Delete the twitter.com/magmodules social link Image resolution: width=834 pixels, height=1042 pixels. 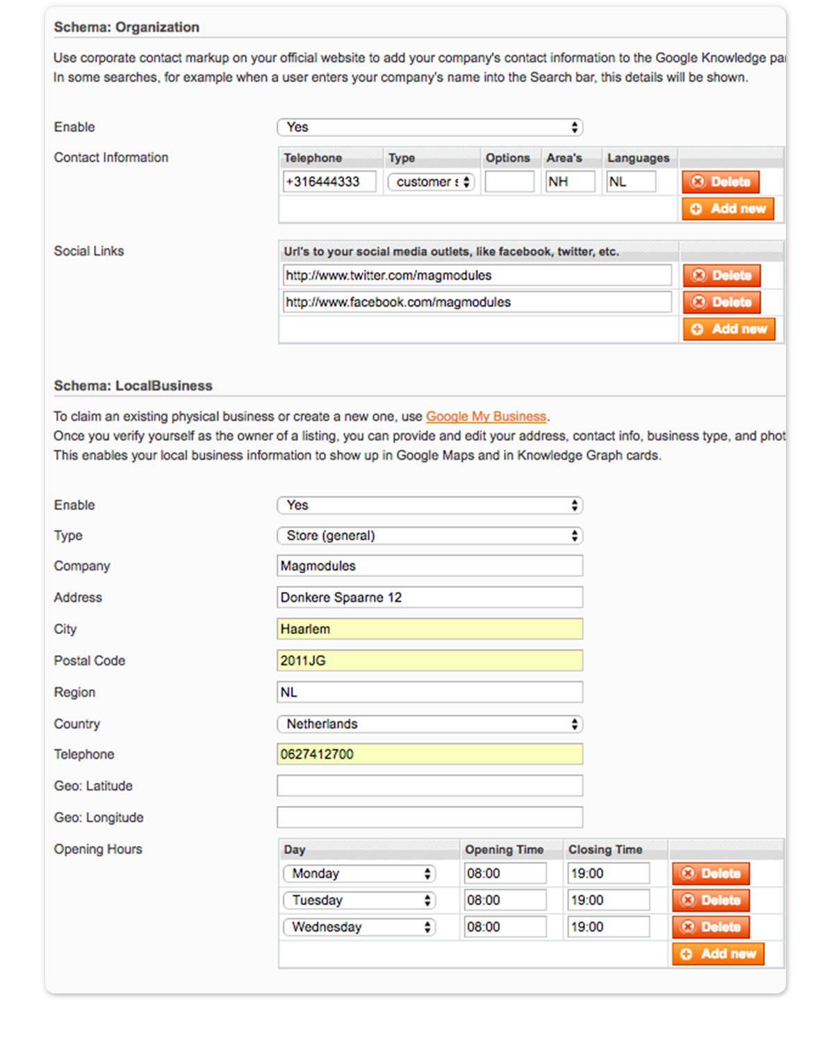coord(721,276)
